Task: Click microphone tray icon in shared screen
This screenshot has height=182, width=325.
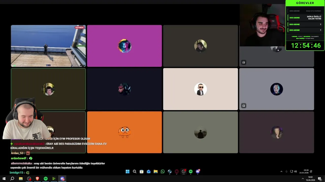Action: (x=286, y=171)
